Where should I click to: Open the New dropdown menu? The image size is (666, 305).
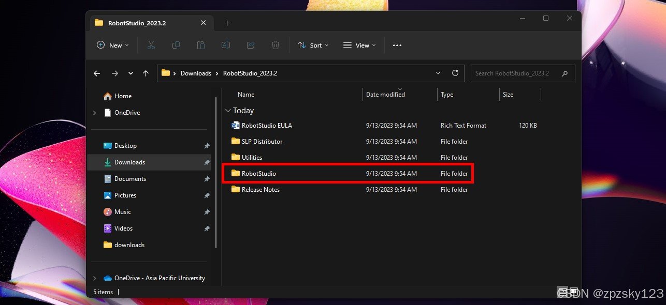(112, 45)
